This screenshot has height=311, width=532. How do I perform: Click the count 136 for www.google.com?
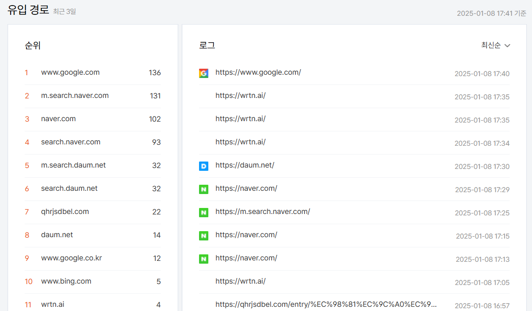coord(155,72)
